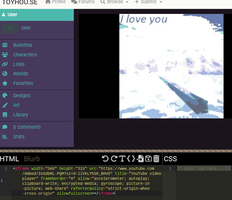Open the Worlds globe icon
This screenshot has height=200, width=232.
pyautogui.click(x=5, y=73)
